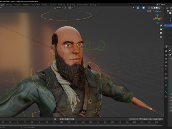Toggle snapping magnet in the viewport header
The image size is (172, 129).
click(70, 8)
